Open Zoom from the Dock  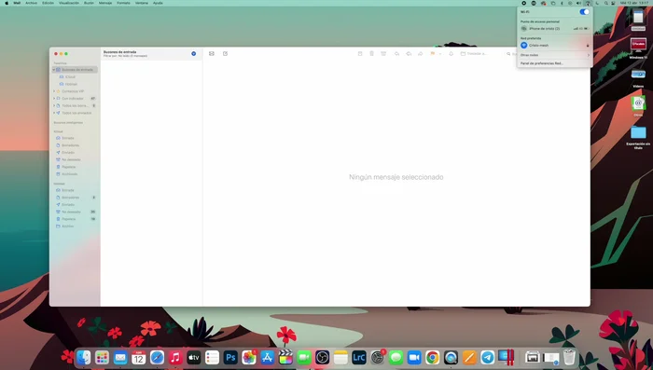(414, 357)
